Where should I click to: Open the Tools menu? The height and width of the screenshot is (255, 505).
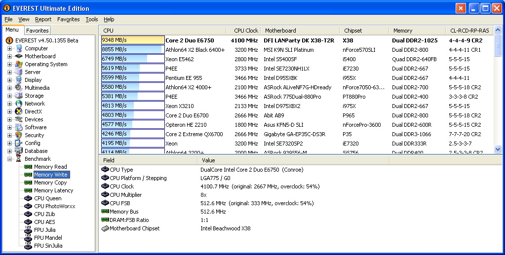coord(92,19)
